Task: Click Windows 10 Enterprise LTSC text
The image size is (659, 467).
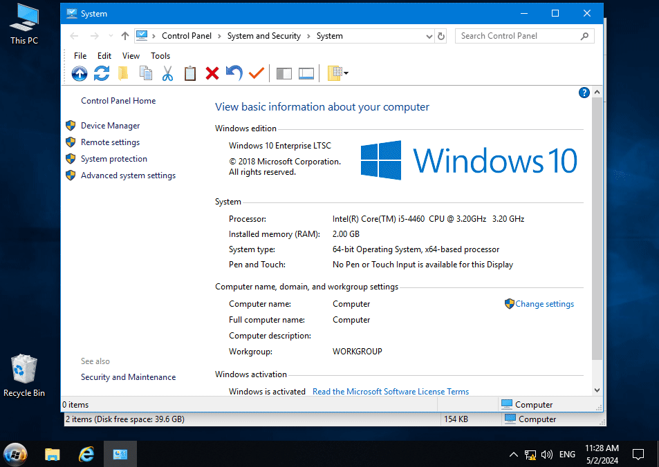Action: 280,146
